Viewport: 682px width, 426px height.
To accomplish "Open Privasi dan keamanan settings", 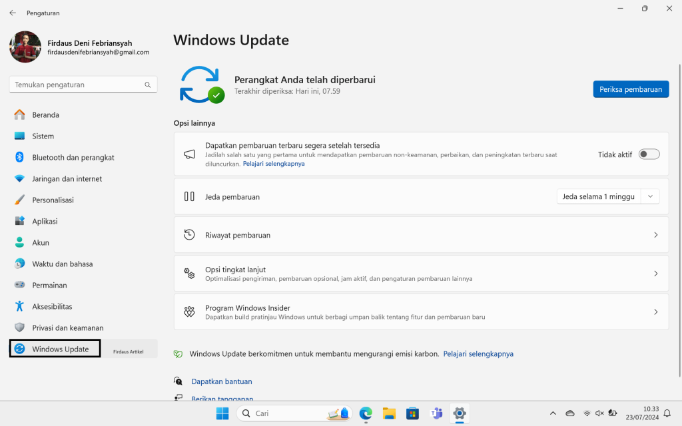I will 83,327.
